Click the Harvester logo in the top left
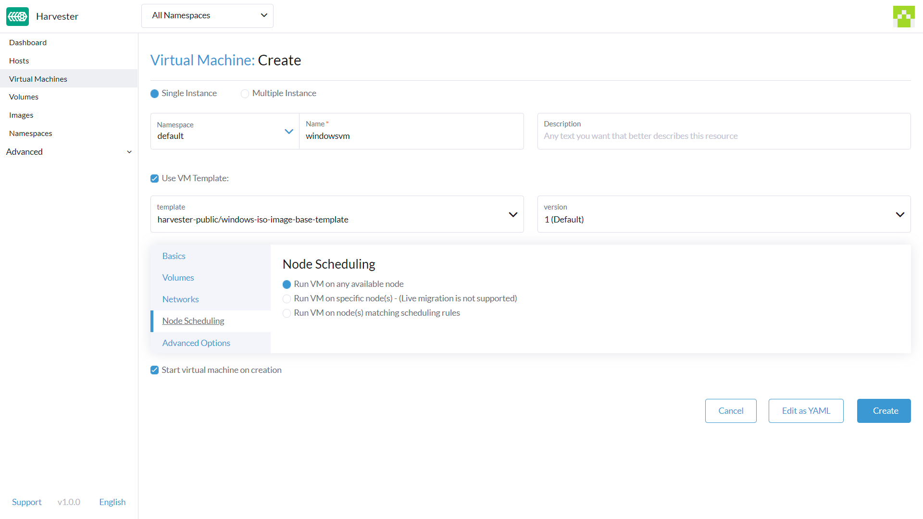 click(x=17, y=16)
